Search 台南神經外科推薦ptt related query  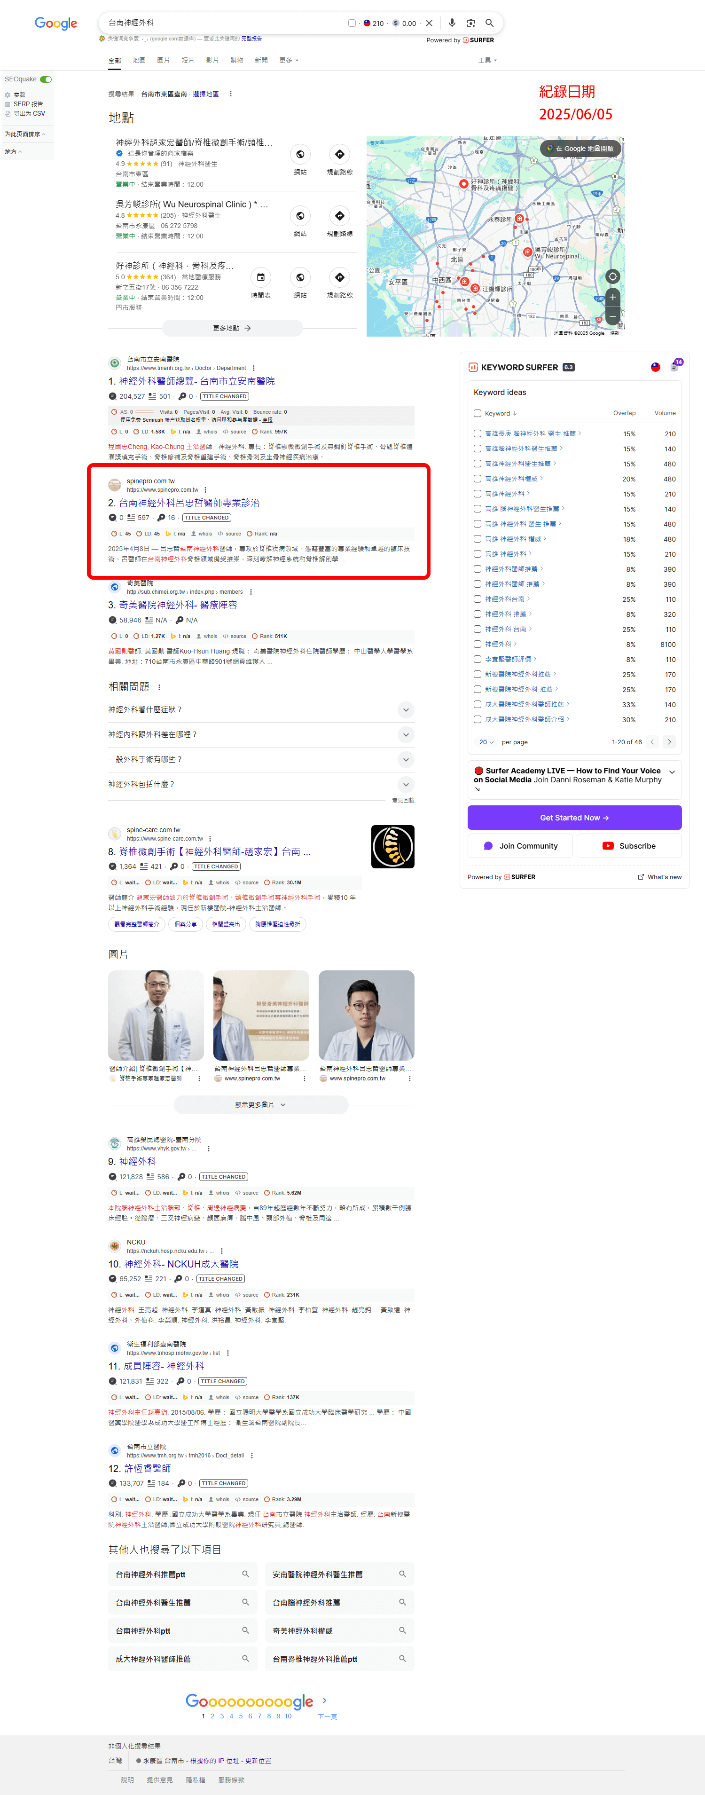(182, 1574)
